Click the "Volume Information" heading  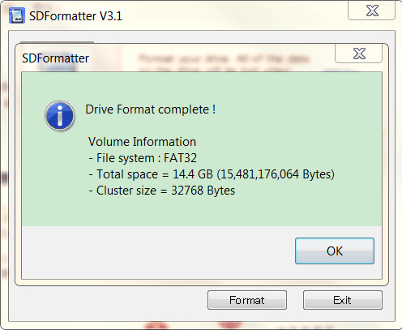click(142, 142)
